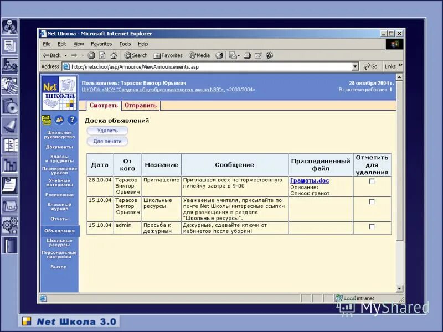
Task: Click the lesson planning hand-and-table icon
Action: pyautogui.click(x=9, y=86)
